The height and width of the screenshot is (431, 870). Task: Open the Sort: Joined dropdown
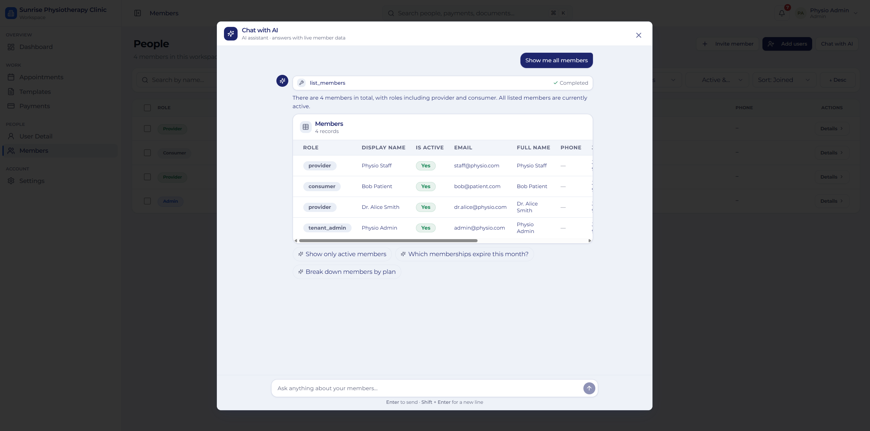(784, 80)
